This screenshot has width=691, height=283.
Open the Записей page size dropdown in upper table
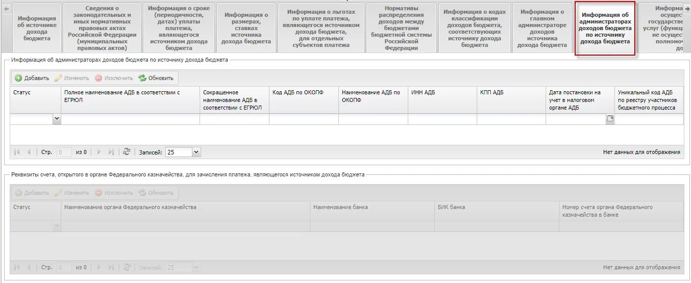(196, 152)
